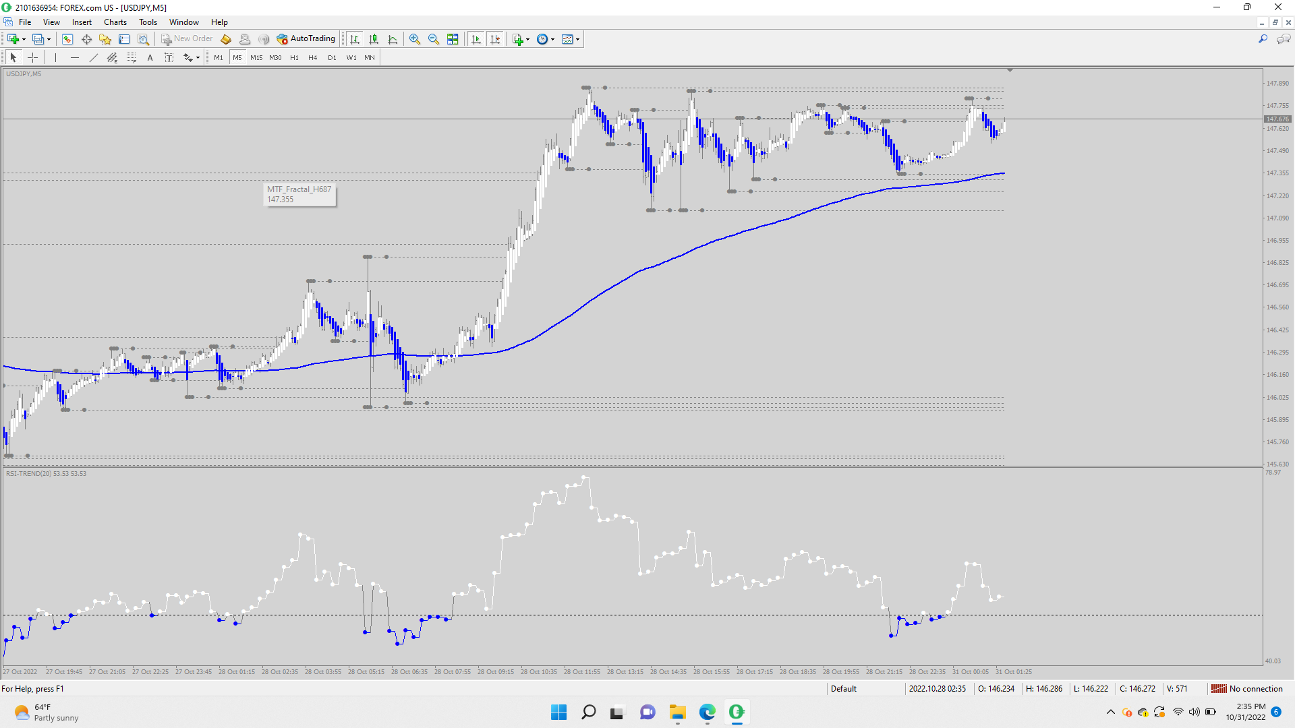Click the 147.676 current price label
This screenshot has height=728, width=1295.
point(1277,119)
